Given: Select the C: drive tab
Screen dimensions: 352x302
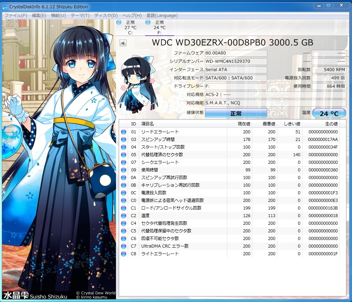Looking at the screenshot, I should [131, 28].
